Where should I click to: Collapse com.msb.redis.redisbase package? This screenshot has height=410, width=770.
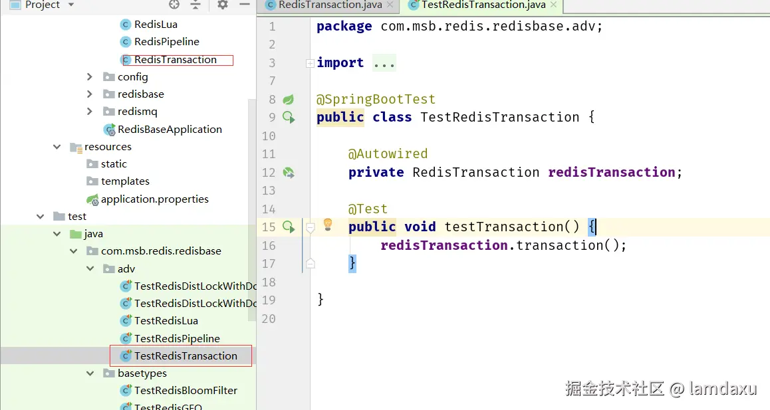(74, 251)
